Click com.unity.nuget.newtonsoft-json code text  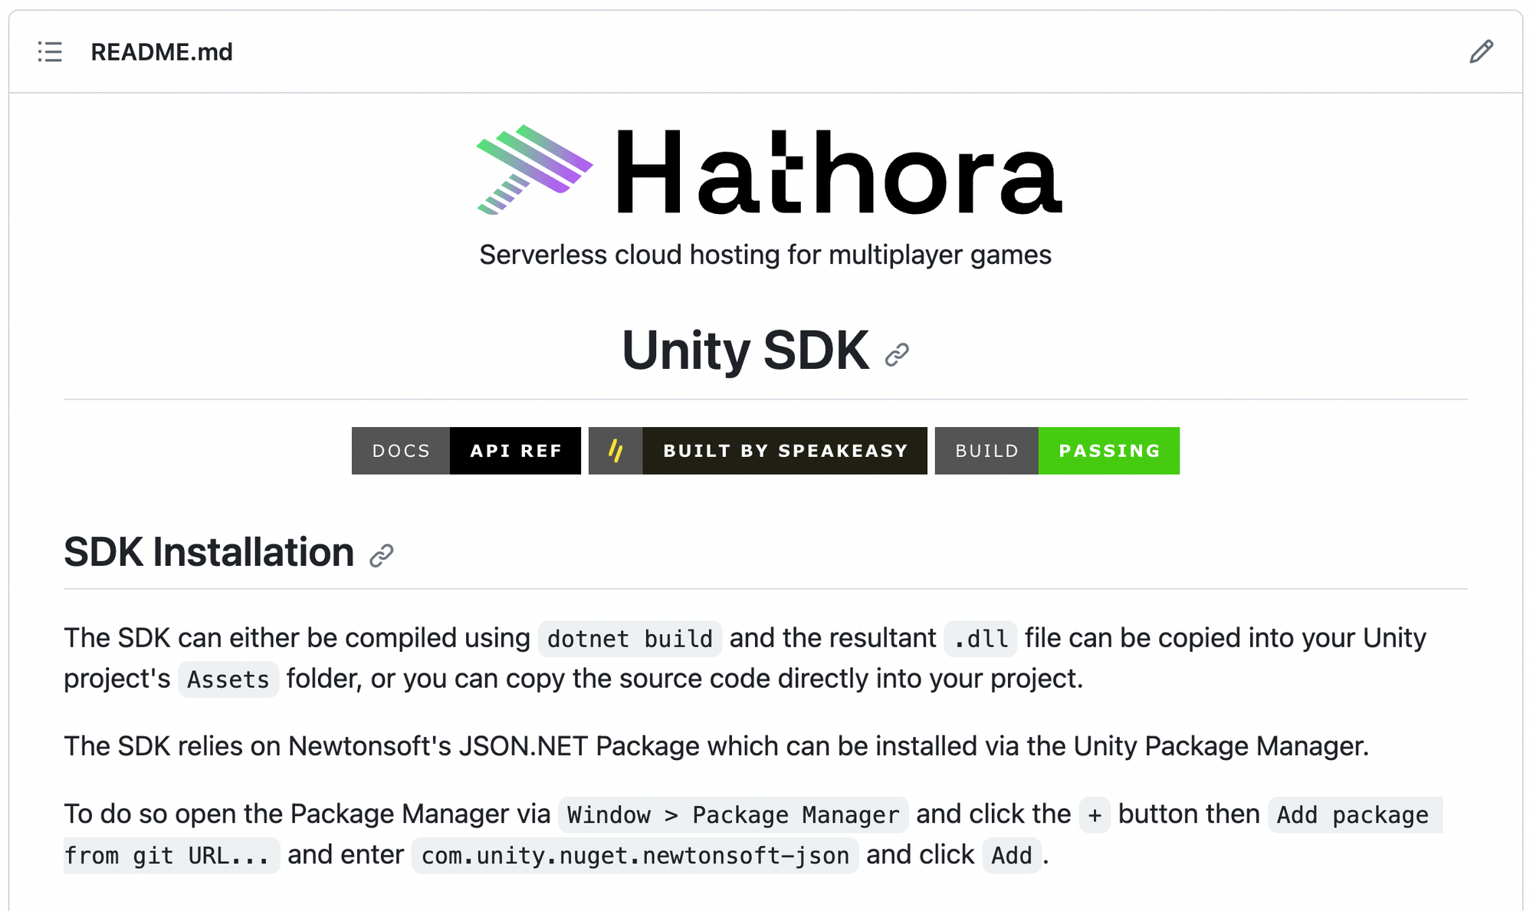[x=635, y=855]
